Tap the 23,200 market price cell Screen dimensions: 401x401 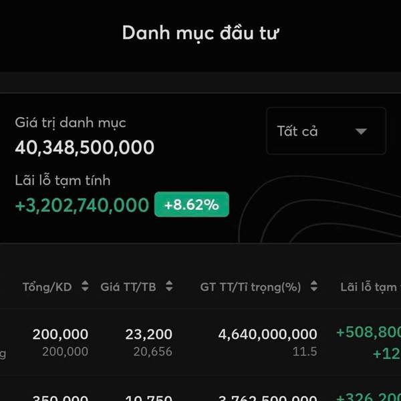(x=148, y=334)
